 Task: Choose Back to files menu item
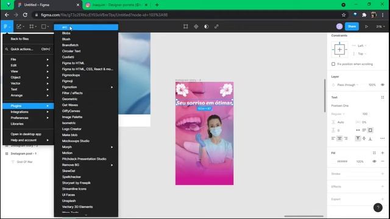point(28,39)
